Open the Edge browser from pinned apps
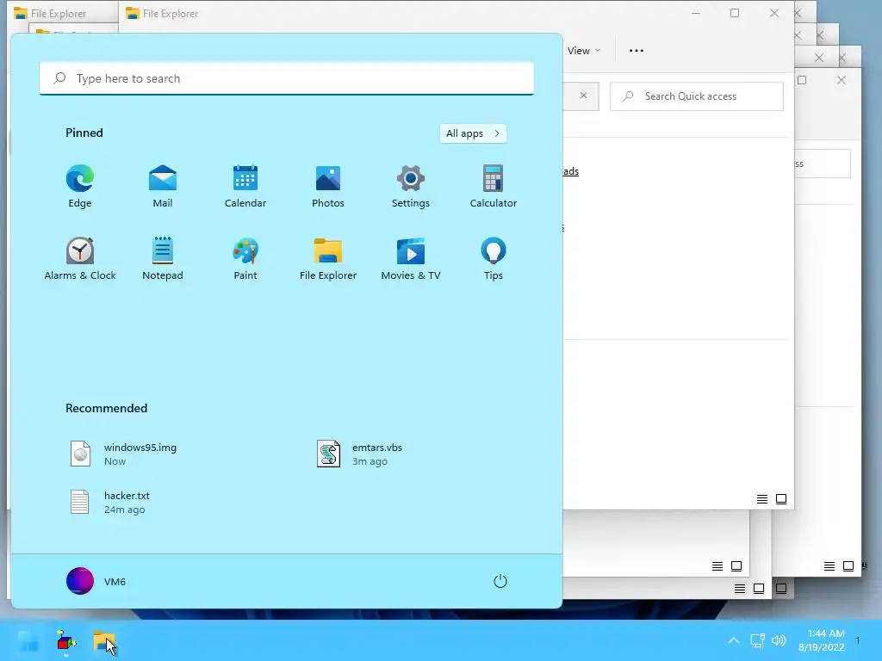 pyautogui.click(x=80, y=187)
